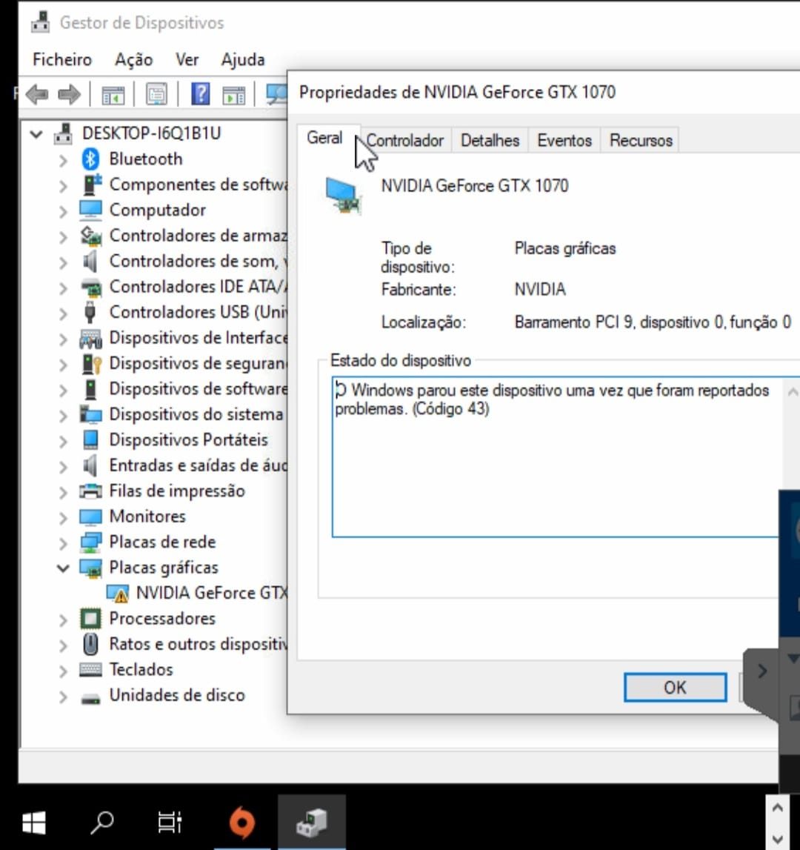The image size is (800, 850).
Task: Click the Processadores chip icon
Action: (90, 619)
